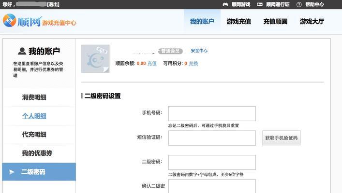Open 消费明细 in sidebar

click(x=34, y=97)
